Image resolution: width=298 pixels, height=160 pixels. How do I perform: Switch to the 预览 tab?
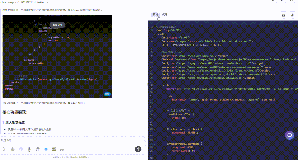click(155, 15)
